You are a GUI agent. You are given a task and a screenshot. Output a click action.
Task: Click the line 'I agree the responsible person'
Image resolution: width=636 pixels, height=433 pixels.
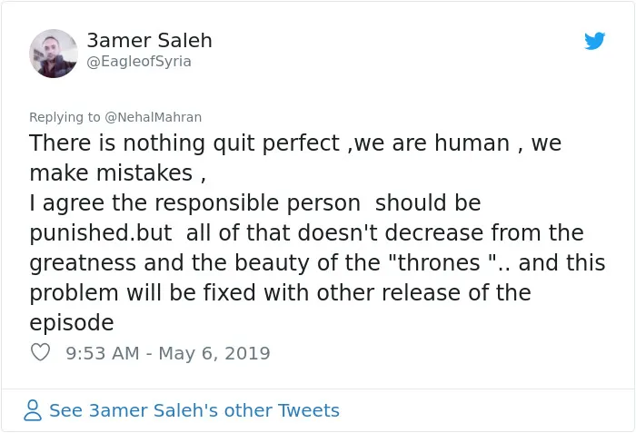(194, 203)
